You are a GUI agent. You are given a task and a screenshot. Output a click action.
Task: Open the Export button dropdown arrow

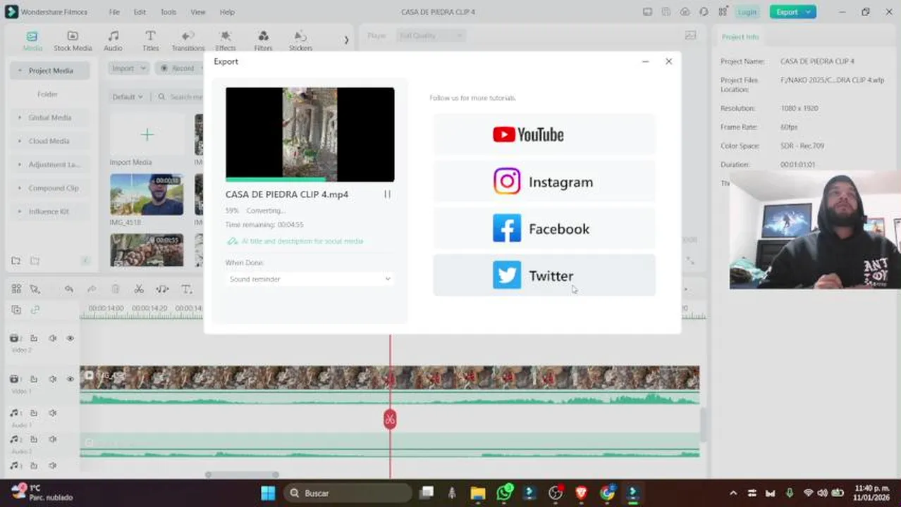(809, 12)
